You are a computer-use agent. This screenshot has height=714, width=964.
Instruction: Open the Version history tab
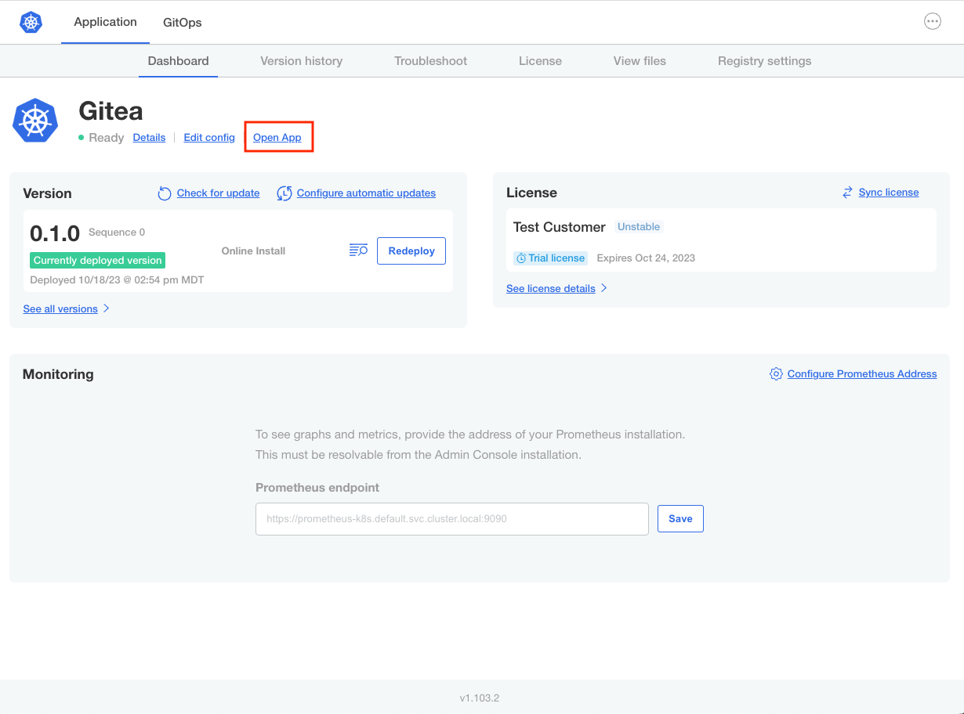click(301, 60)
